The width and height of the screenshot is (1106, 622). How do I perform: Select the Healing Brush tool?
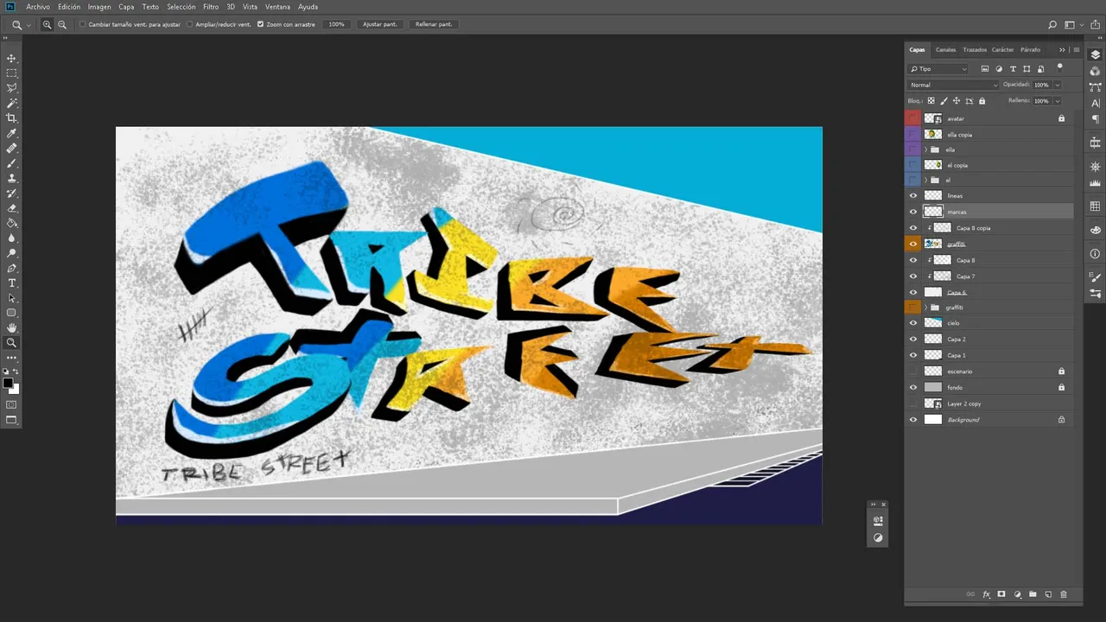pyautogui.click(x=11, y=149)
